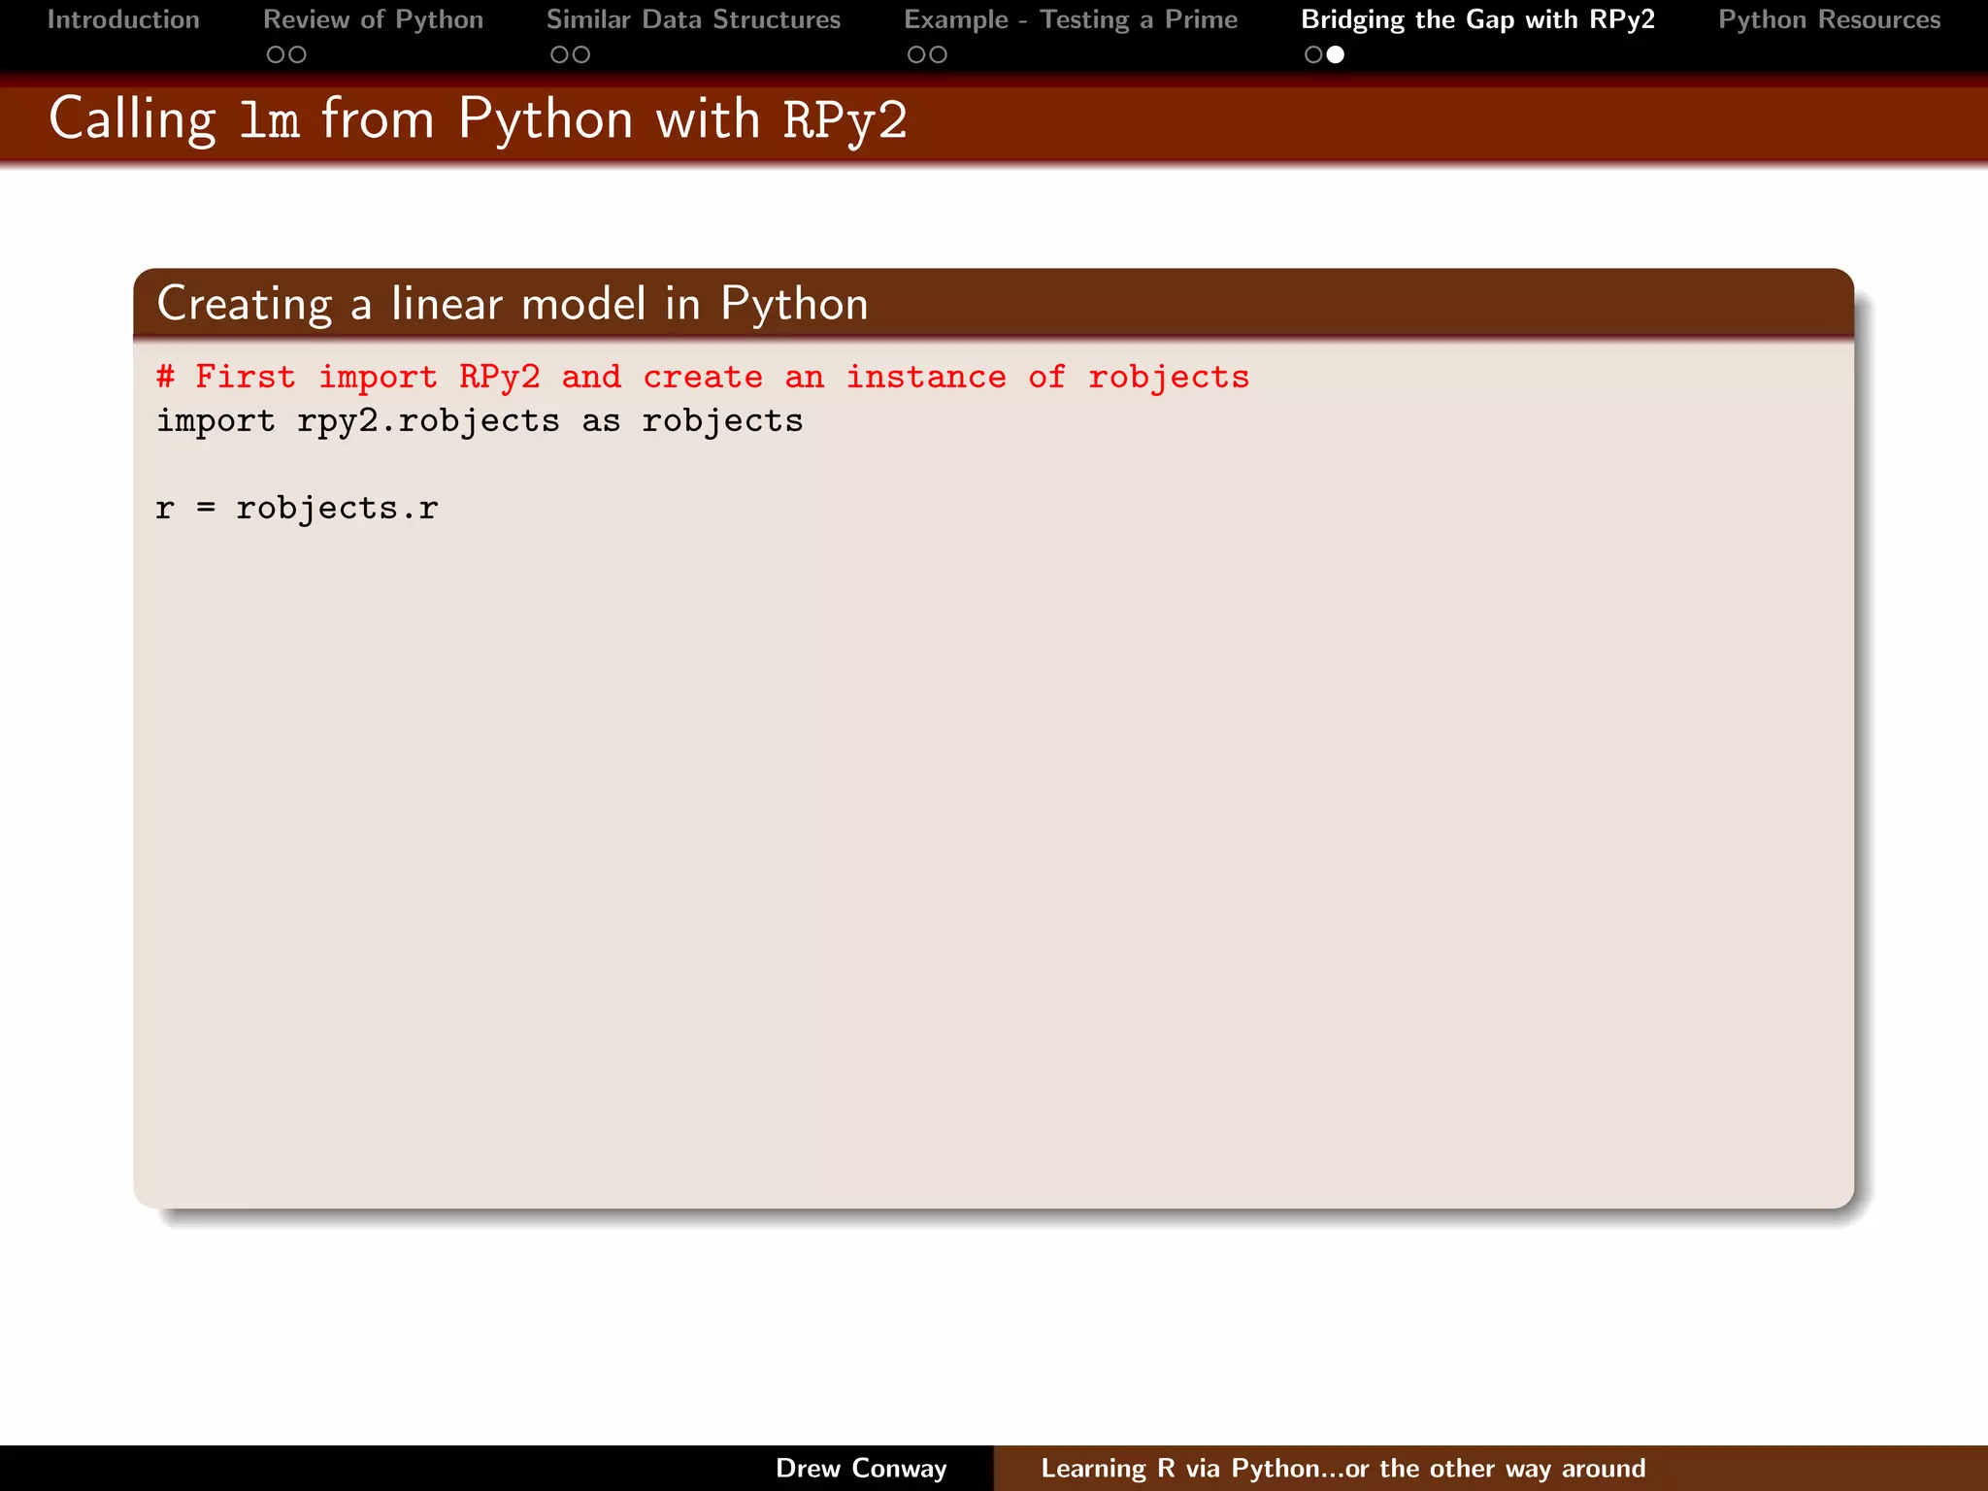The width and height of the screenshot is (1988, 1491).
Task: Click hollow circle under Bridging the Gap
Action: (x=1313, y=55)
